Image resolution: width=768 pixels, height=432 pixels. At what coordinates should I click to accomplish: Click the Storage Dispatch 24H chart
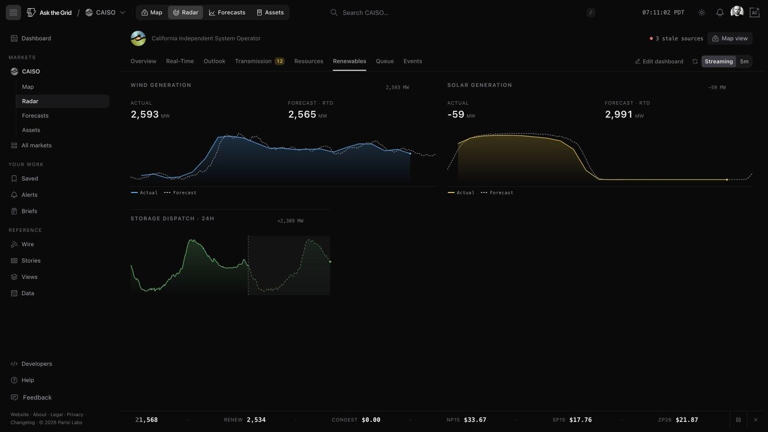[230, 265]
